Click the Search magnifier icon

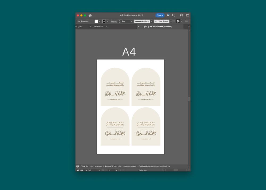pos(173,15)
